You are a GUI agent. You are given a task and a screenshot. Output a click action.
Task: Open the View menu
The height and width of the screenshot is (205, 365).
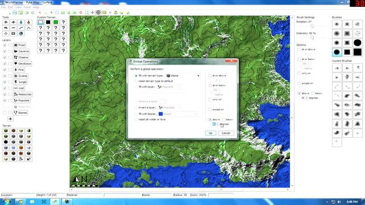(18, 7)
